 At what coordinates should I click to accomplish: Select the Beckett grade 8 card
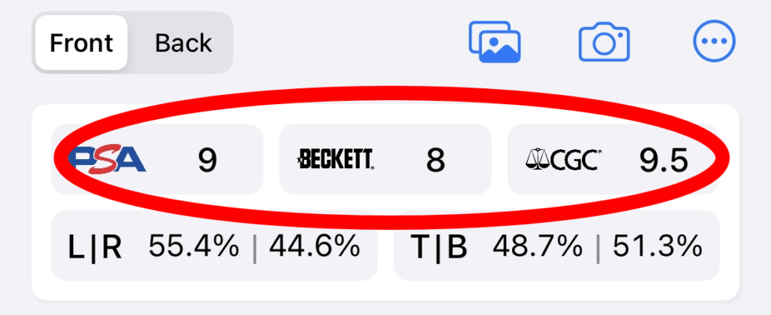[x=385, y=159]
